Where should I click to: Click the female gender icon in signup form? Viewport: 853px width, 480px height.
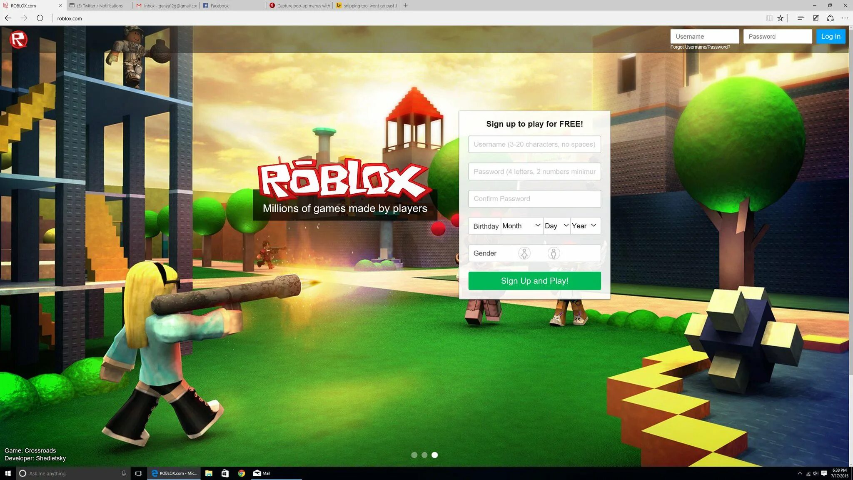[x=523, y=253]
